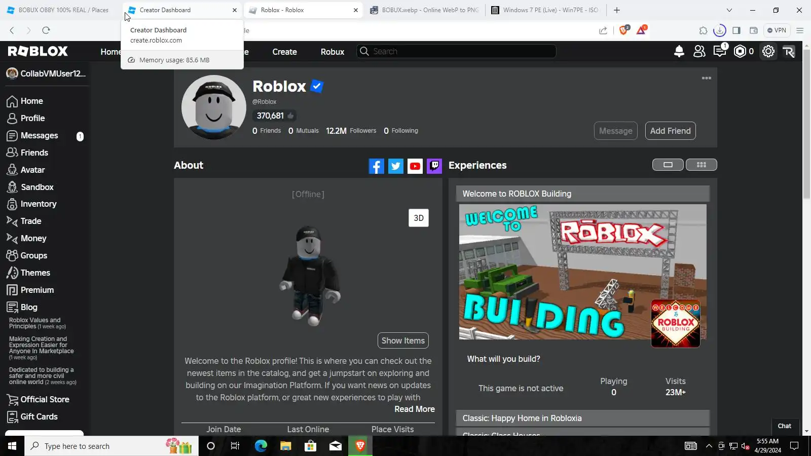Click the RoPro extension icon in header
Image resolution: width=811 pixels, height=456 pixels.
789,51
